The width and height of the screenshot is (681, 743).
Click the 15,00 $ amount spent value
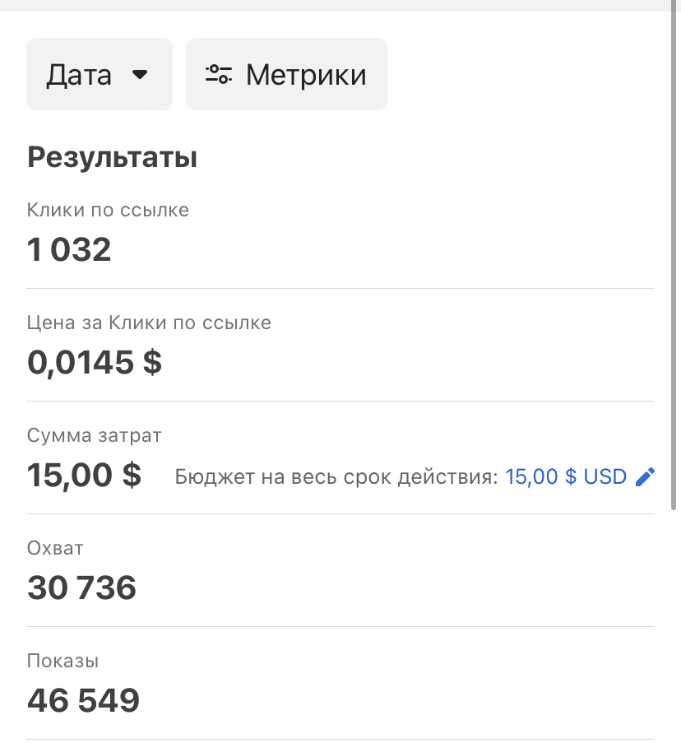84,475
